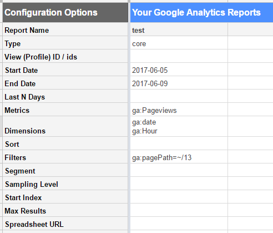This screenshot has height=233, width=273.
Task: Select the 'Your Google Analytics Reports' header cell
Action: (x=201, y=12)
